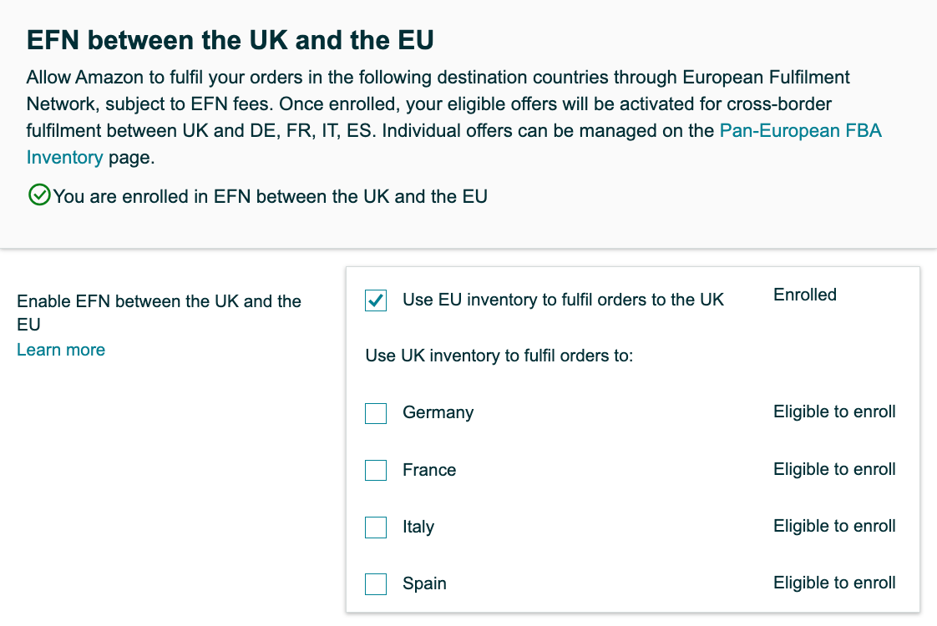
Task: Click France's Eligible to enroll status
Action: pos(834,469)
